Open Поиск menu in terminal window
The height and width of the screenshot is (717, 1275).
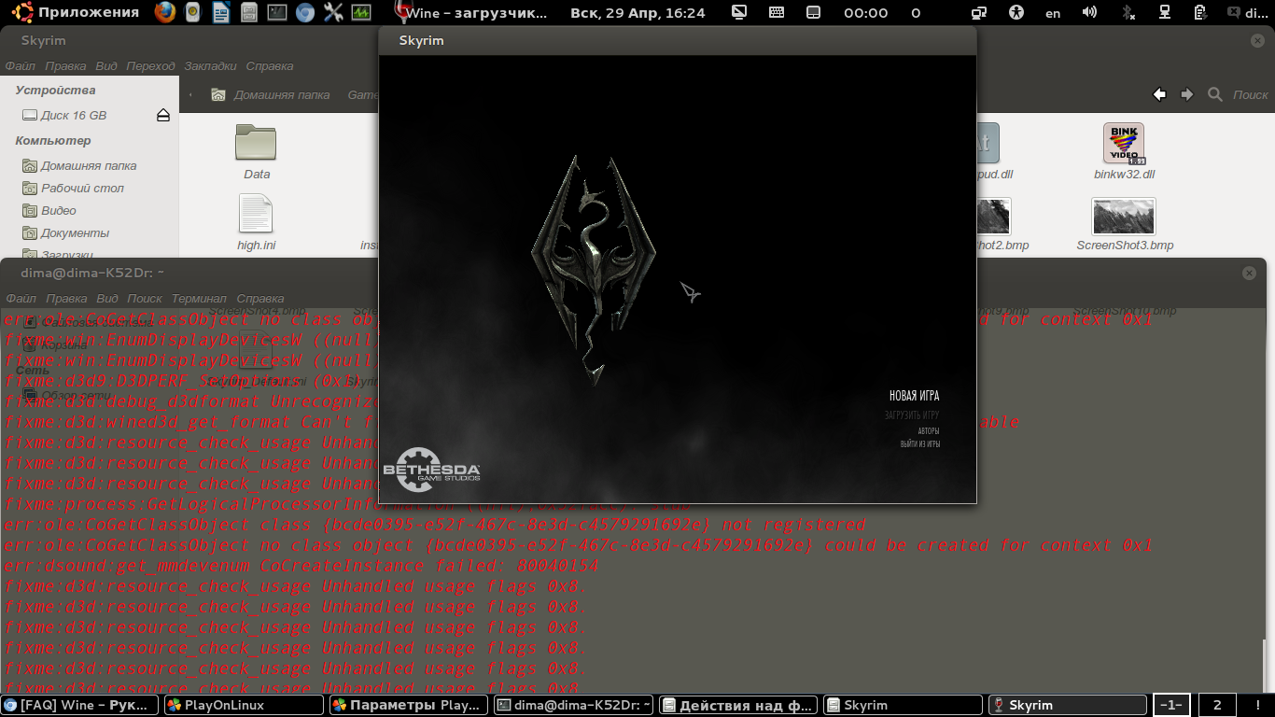[145, 299]
